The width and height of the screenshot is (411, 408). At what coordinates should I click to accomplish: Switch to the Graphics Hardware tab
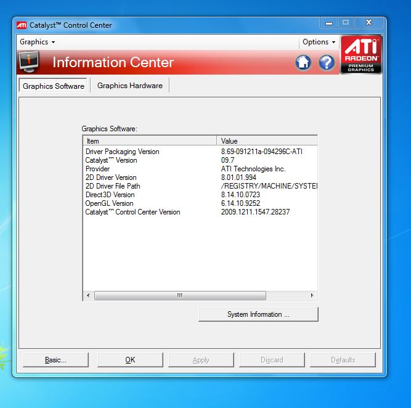coord(130,86)
